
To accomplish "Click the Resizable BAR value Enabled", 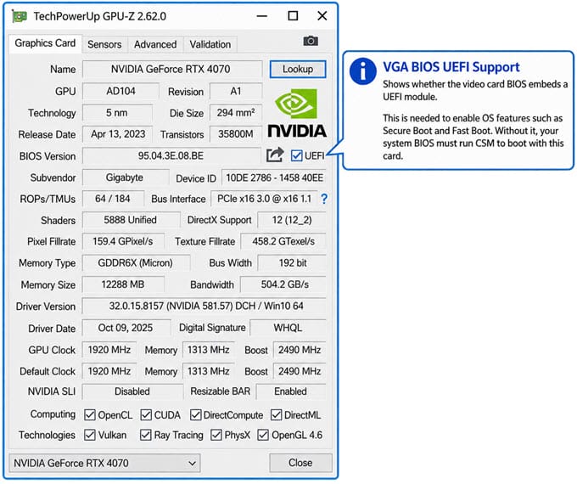I will click(x=291, y=391).
